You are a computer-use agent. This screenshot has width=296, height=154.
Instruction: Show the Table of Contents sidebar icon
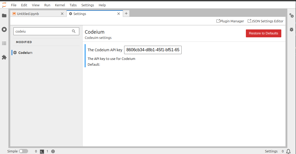[x=4, y=43]
